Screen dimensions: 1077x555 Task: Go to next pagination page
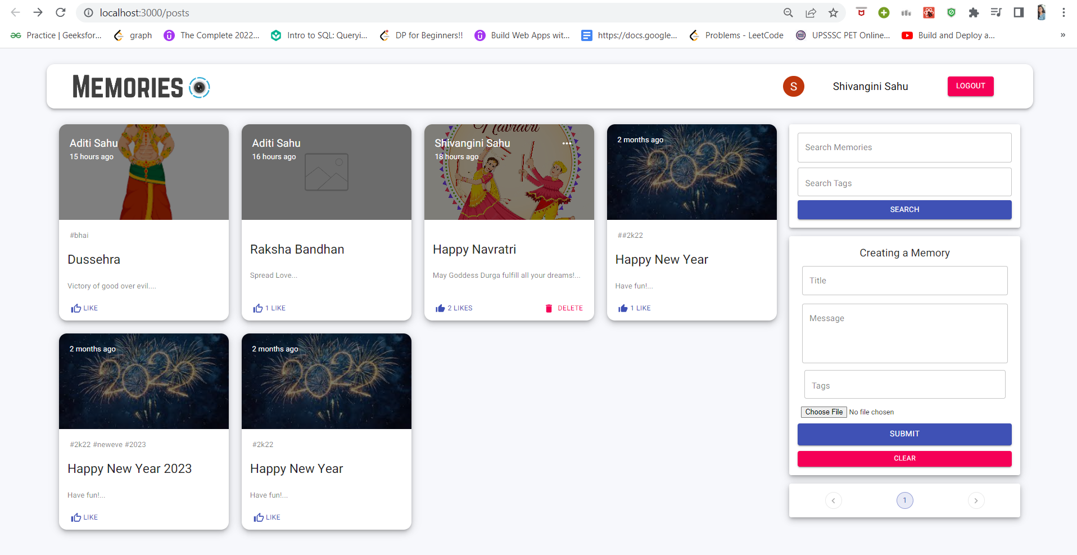976,500
